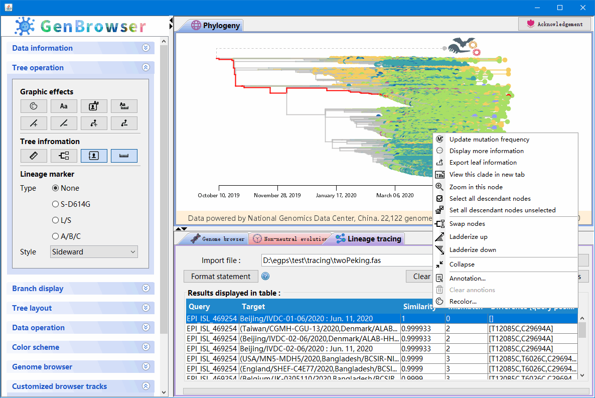Click the Format statement button
The height and width of the screenshot is (398, 595).
[221, 276]
